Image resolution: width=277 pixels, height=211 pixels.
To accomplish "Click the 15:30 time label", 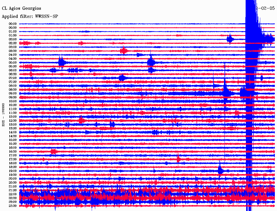I will click(x=13, y=144).
